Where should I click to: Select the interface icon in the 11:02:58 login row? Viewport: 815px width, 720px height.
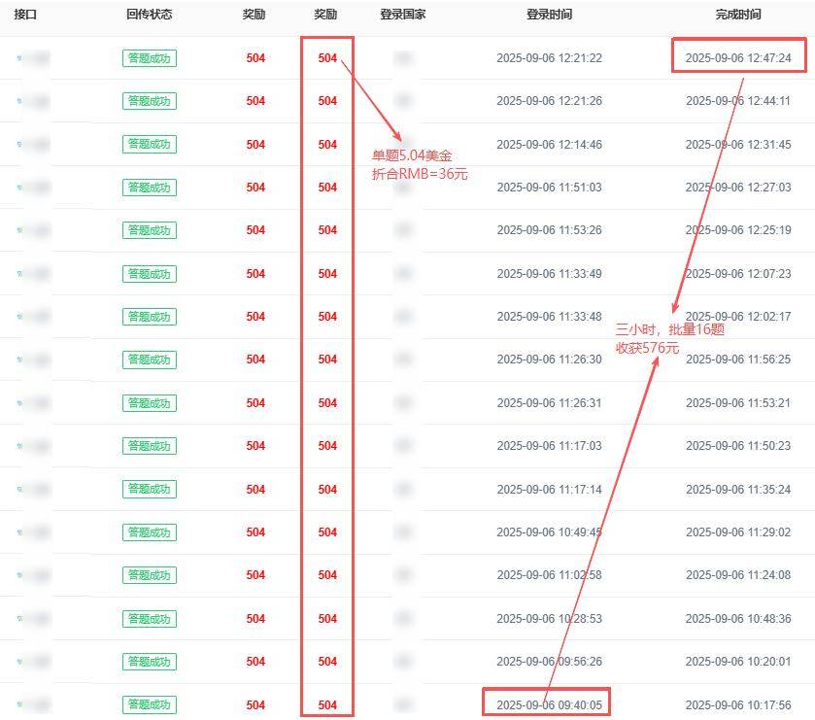pos(19,575)
